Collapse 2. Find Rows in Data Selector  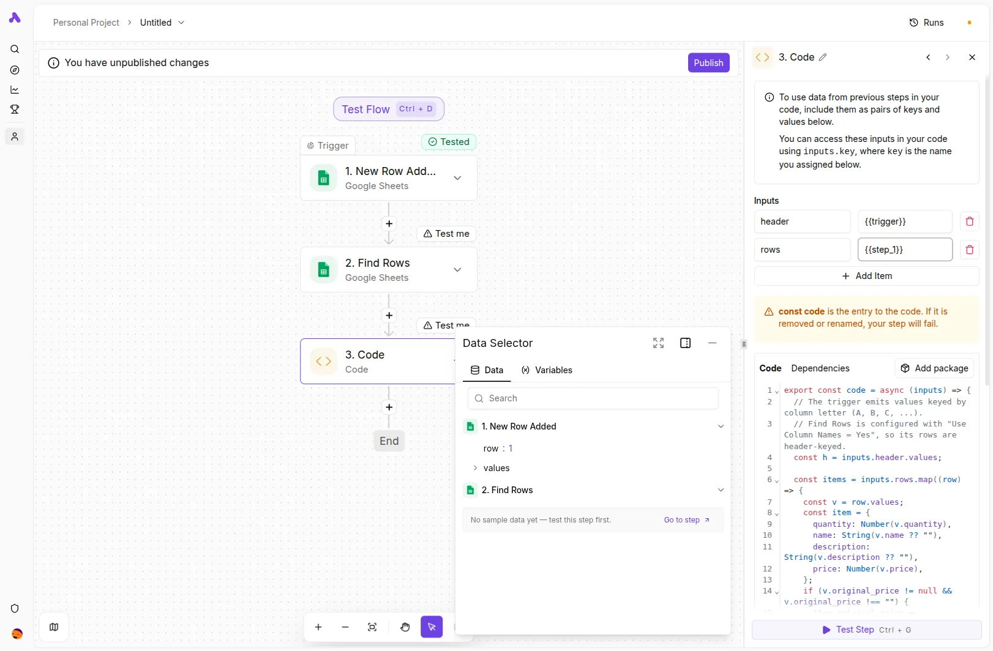721,490
